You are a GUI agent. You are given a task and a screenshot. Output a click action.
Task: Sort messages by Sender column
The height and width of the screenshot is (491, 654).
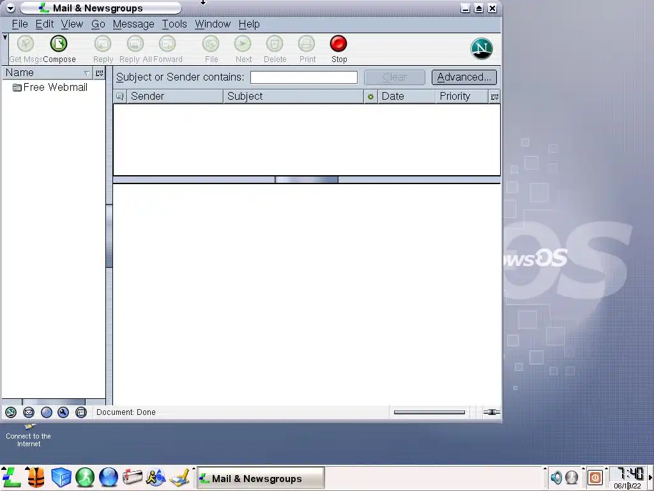(x=175, y=97)
